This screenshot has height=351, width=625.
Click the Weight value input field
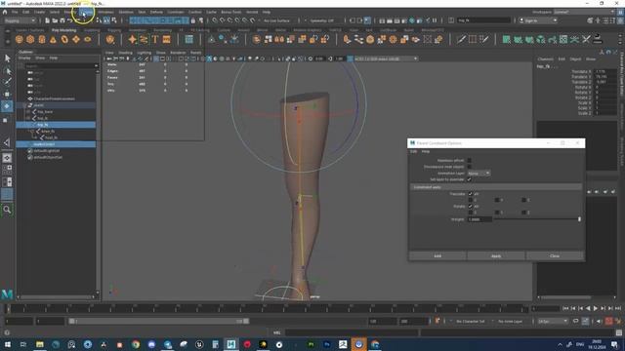click(479, 219)
